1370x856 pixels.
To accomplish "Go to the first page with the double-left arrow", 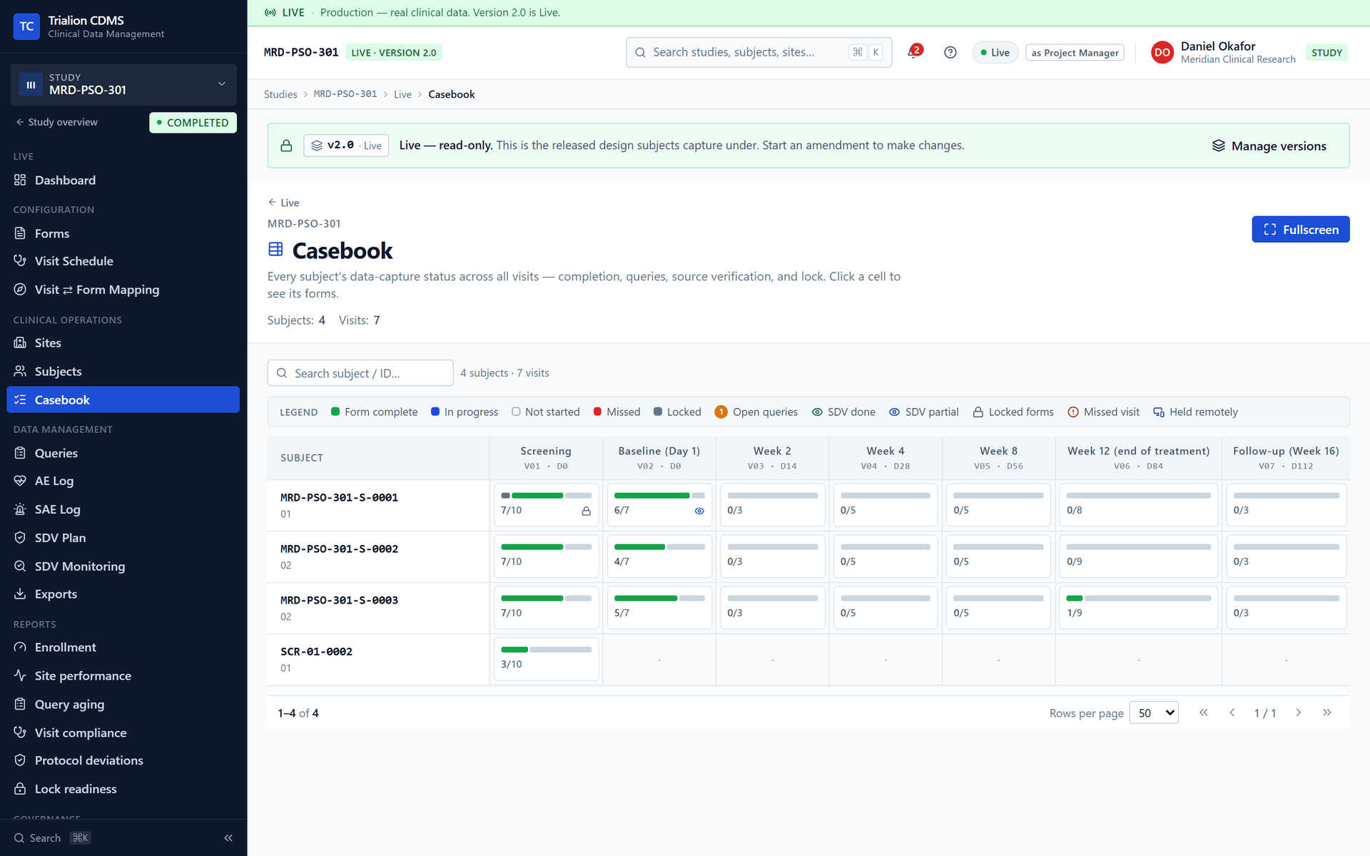I will (1203, 713).
